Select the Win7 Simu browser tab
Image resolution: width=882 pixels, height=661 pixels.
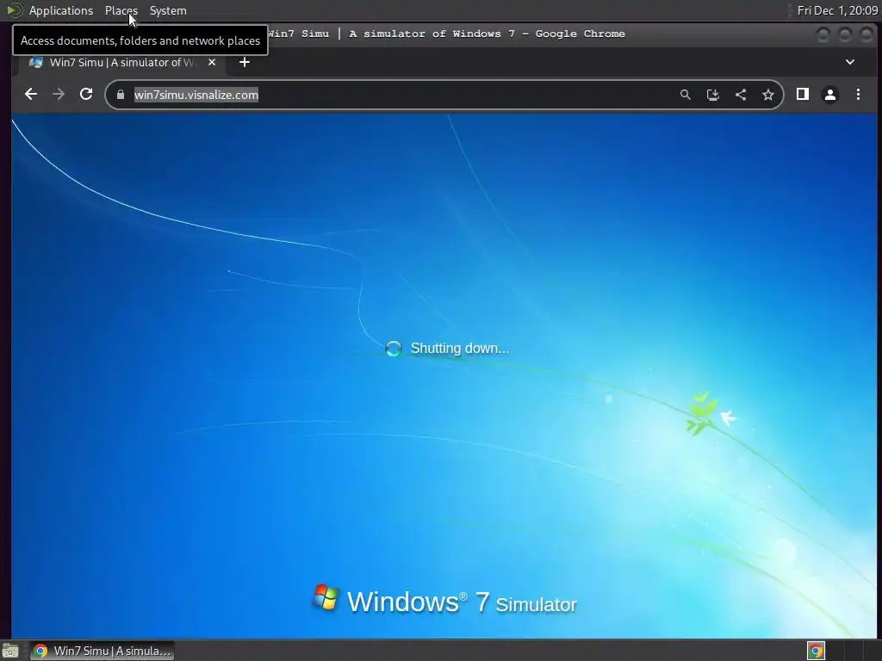coord(121,62)
